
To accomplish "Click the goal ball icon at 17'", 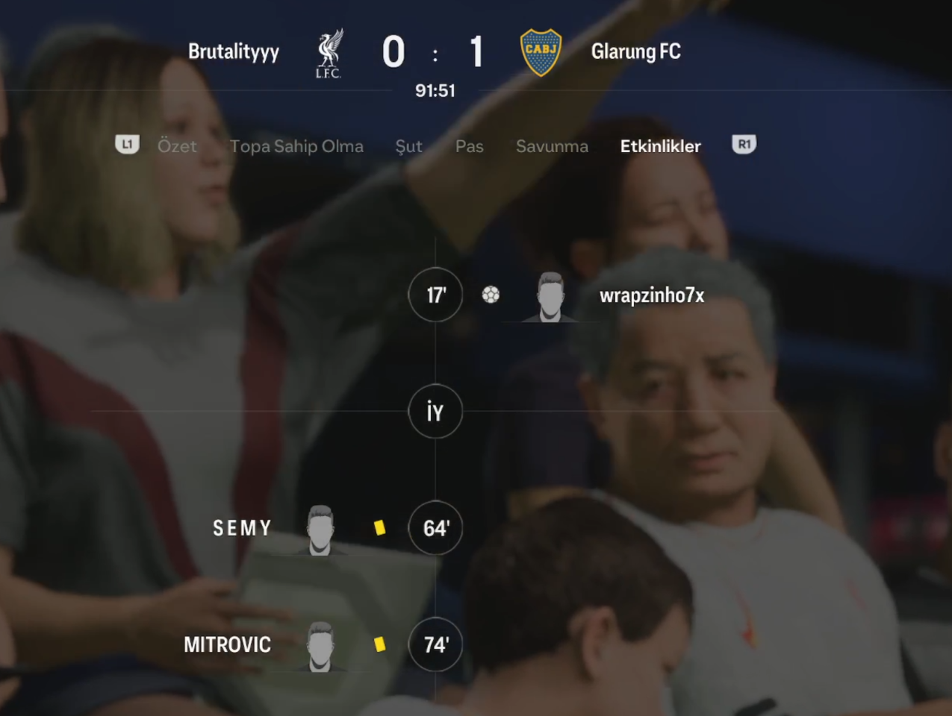I will (491, 295).
